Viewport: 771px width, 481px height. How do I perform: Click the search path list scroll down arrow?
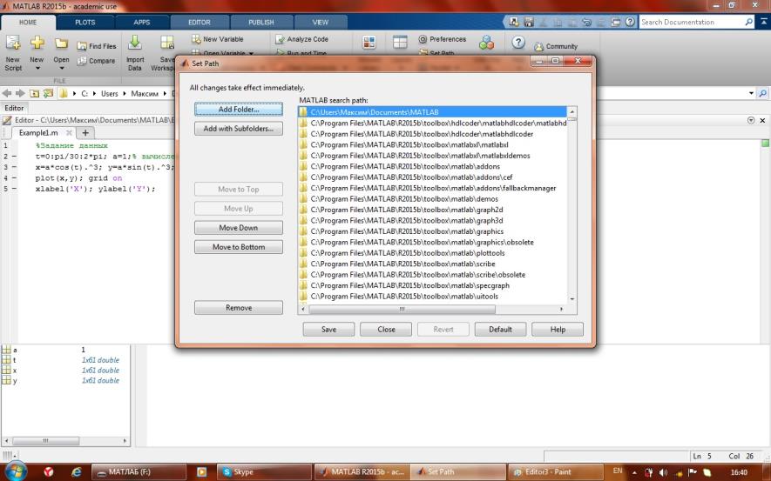pyautogui.click(x=571, y=299)
